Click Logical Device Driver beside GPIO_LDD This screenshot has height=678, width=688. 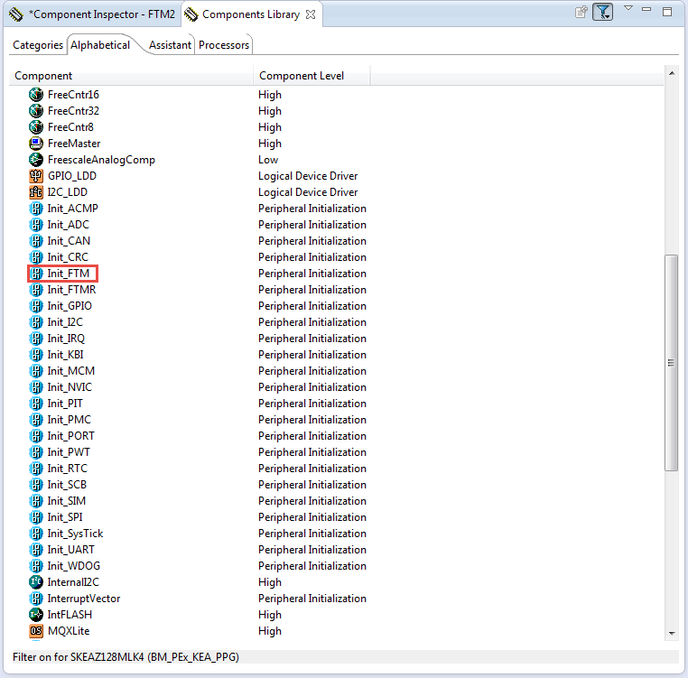tap(308, 176)
